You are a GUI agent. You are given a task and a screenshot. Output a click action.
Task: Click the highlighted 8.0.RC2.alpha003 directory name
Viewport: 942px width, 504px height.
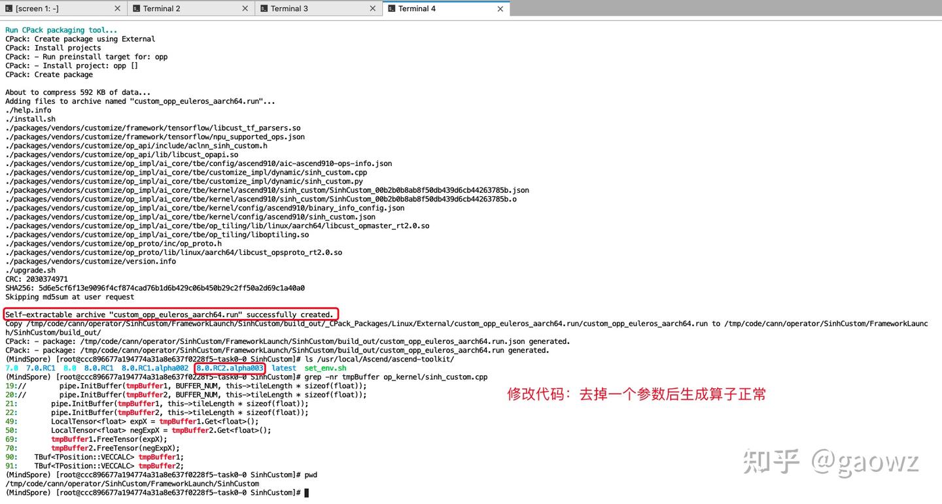pyautogui.click(x=230, y=367)
